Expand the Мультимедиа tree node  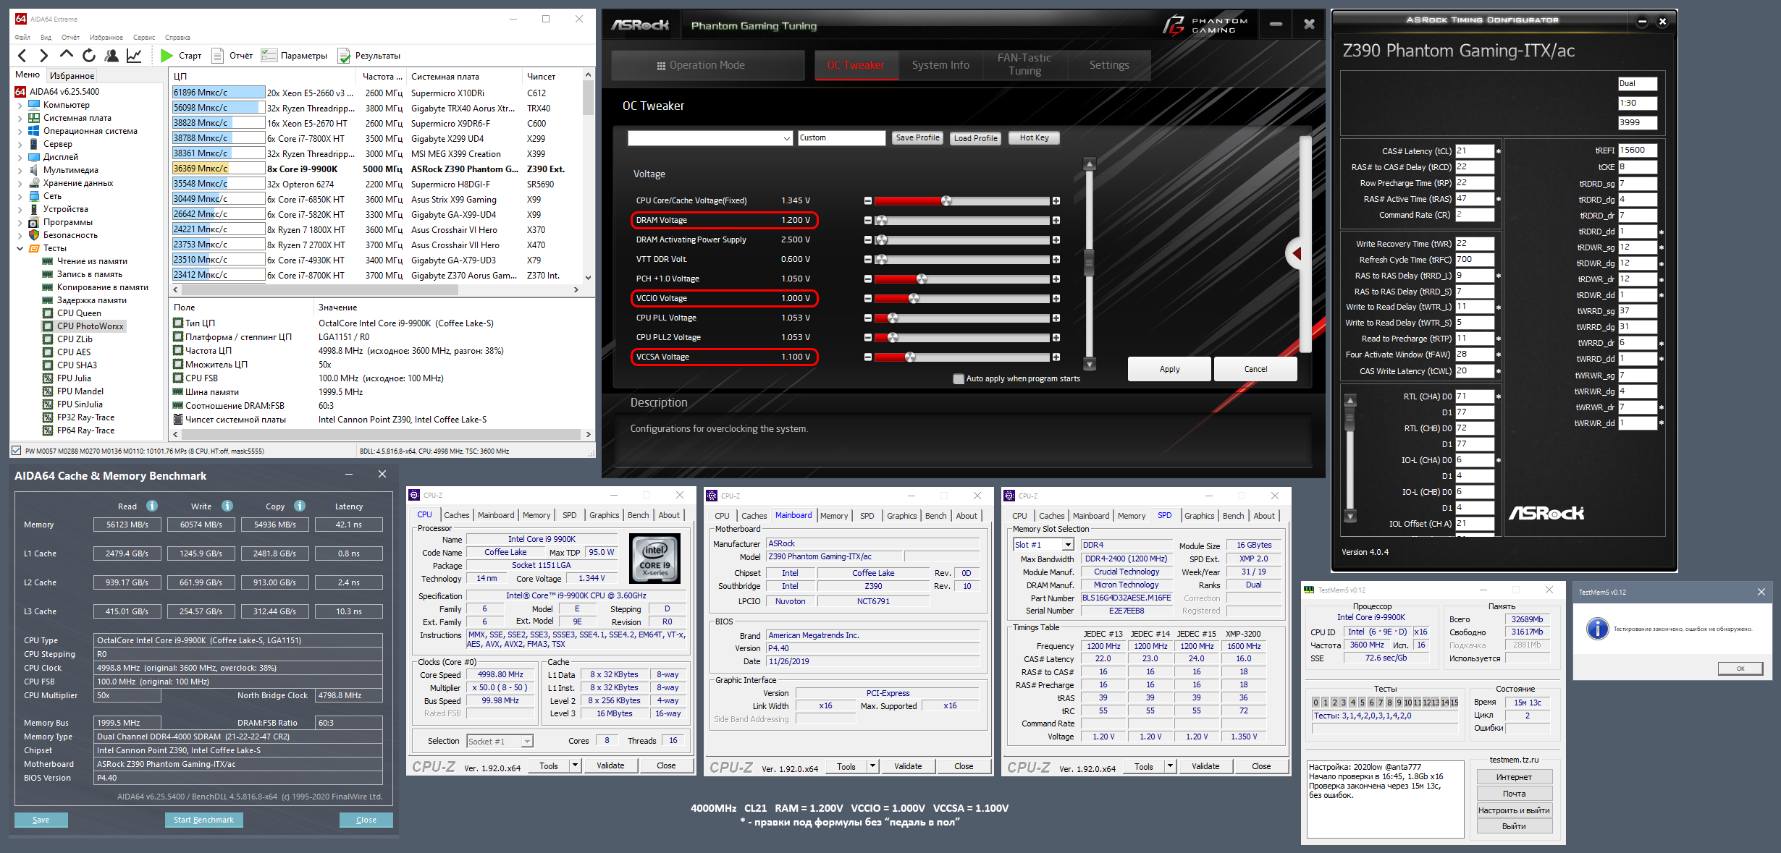(x=20, y=170)
